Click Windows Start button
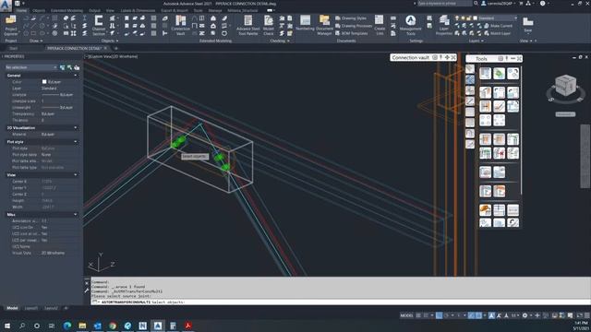This screenshot has height=332, width=591. [x=7, y=326]
